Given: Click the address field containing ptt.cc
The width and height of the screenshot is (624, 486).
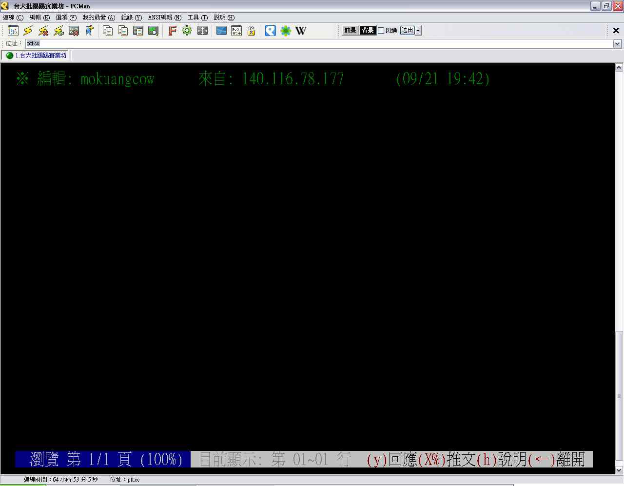Looking at the screenshot, I should [319, 44].
